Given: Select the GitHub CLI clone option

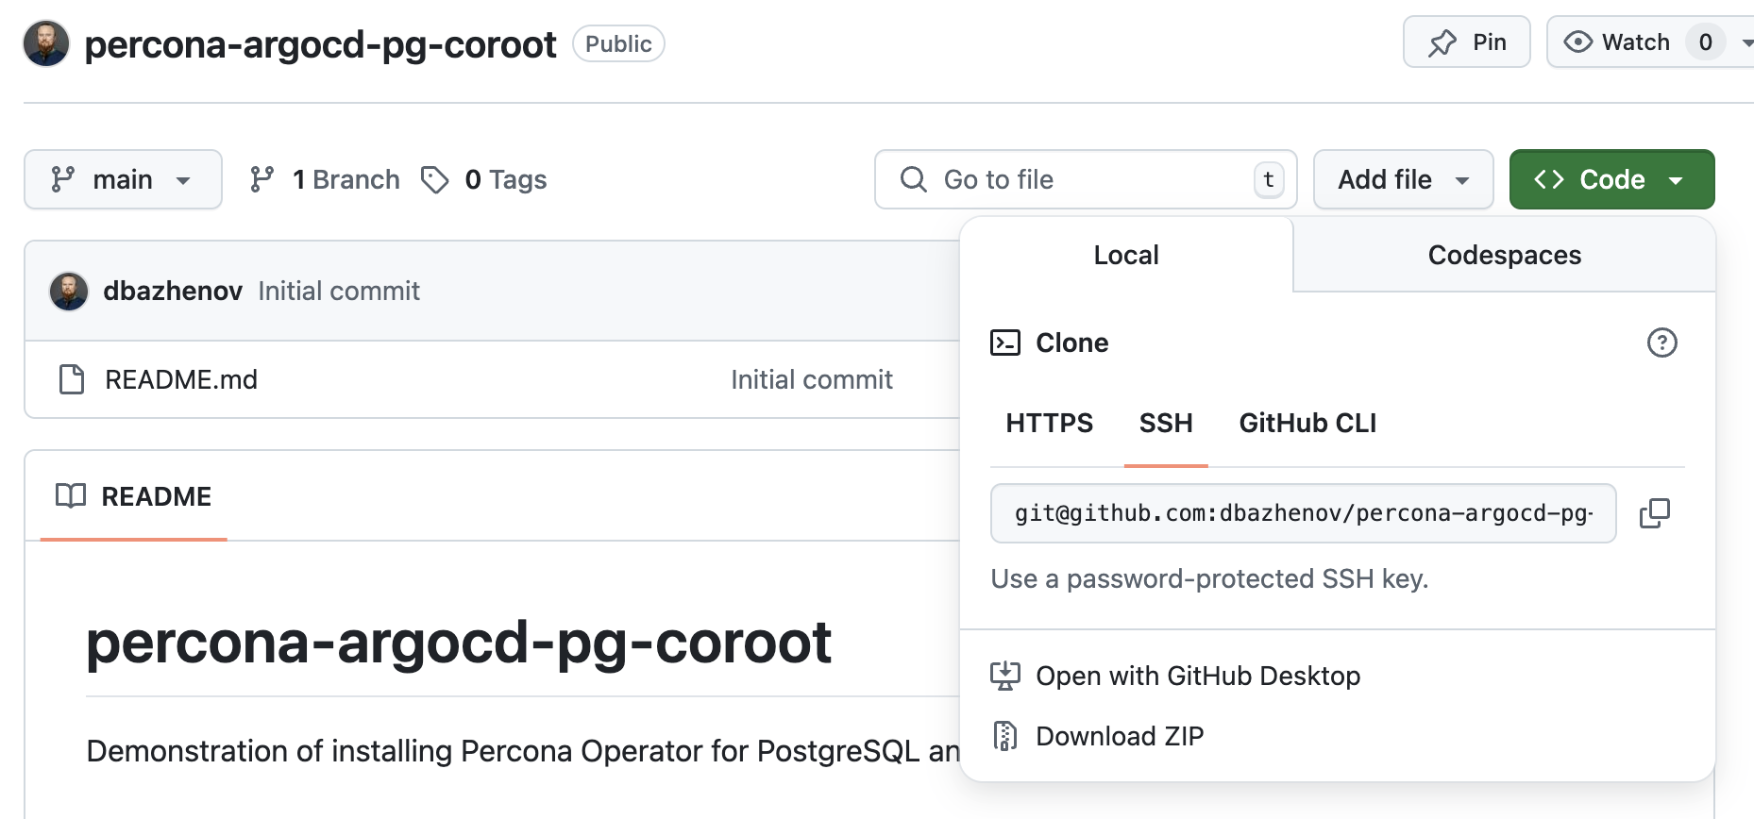Looking at the screenshot, I should click(1307, 423).
